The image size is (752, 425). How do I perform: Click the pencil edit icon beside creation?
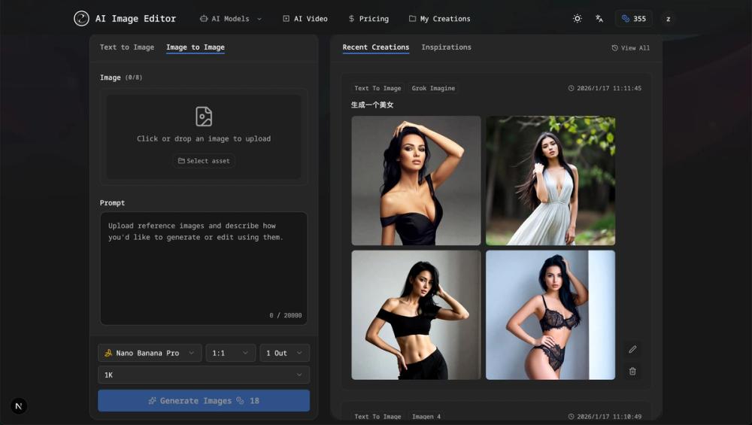click(x=632, y=349)
